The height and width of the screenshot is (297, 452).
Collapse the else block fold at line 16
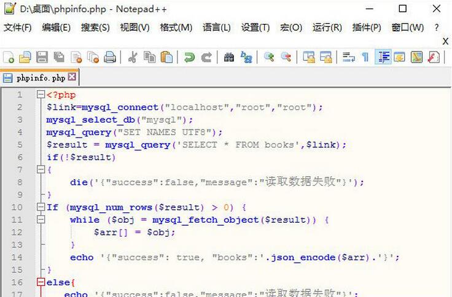tap(41, 282)
